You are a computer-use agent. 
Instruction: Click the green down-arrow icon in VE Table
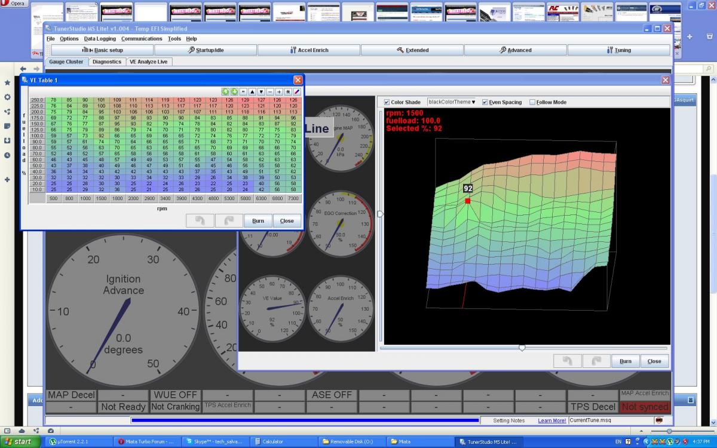click(234, 91)
